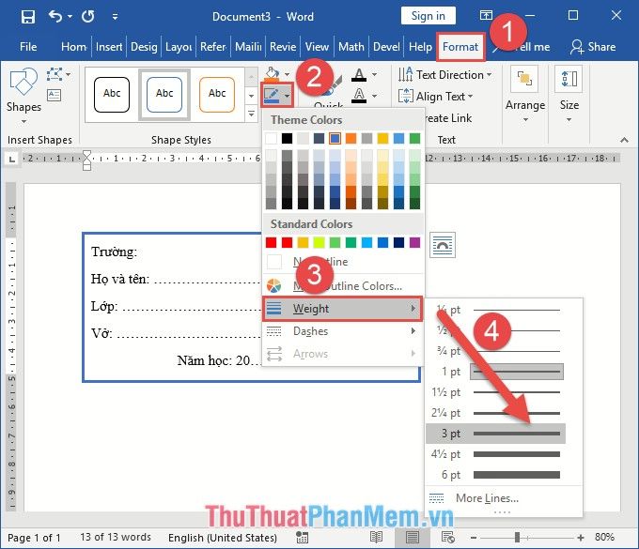Screen dimensions: 639x549
Task: Pick the white theme color swatch
Action: [271, 138]
